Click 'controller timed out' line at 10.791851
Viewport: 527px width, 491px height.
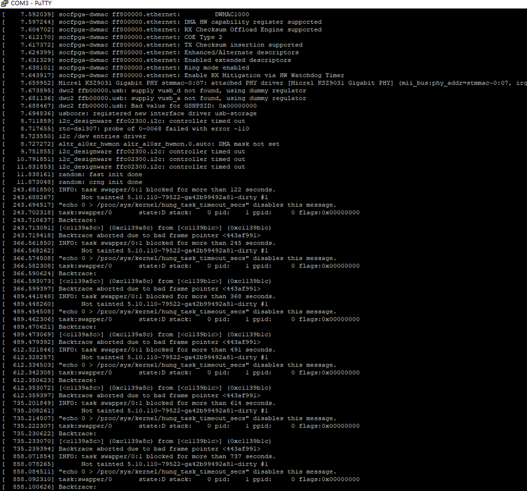pyautogui.click(x=123, y=159)
